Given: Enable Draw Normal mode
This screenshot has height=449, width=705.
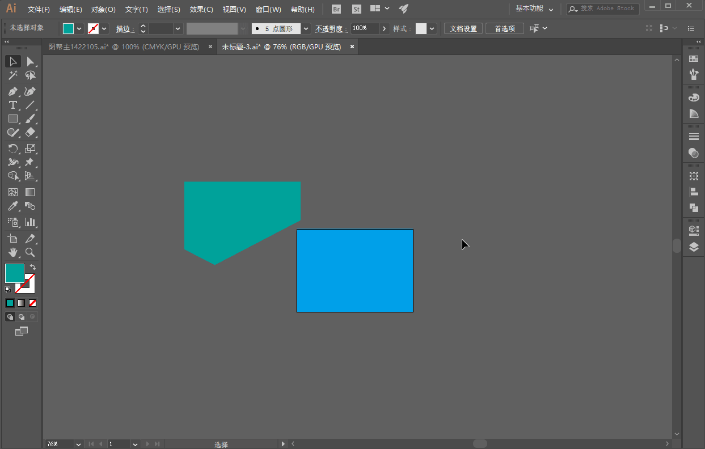Looking at the screenshot, I should [x=10, y=317].
